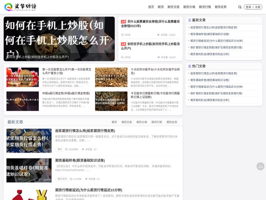Go to 首页 in the top navigation
The height and width of the screenshot is (200, 266).
tap(151, 7)
